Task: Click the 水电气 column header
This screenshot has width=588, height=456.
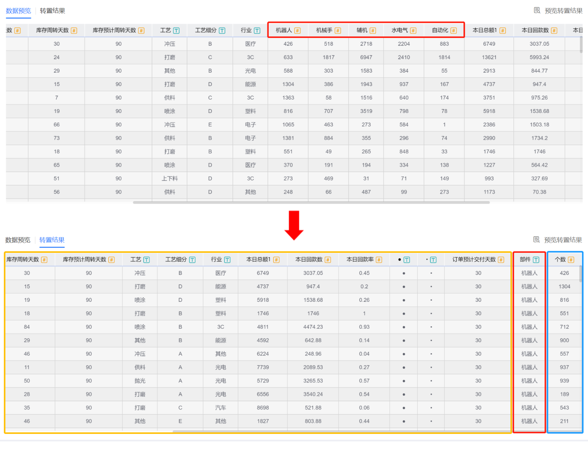Action: click(x=399, y=31)
